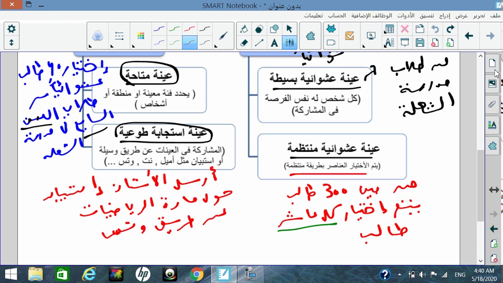Open Add-ons puzzle piece in toolbar
This screenshot has width=503, height=283.
click(310, 36)
